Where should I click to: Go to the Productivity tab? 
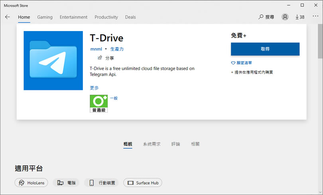click(106, 17)
